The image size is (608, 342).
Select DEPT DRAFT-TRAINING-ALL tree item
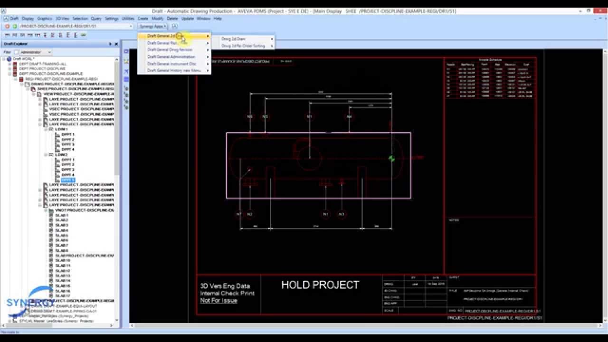click(x=43, y=64)
